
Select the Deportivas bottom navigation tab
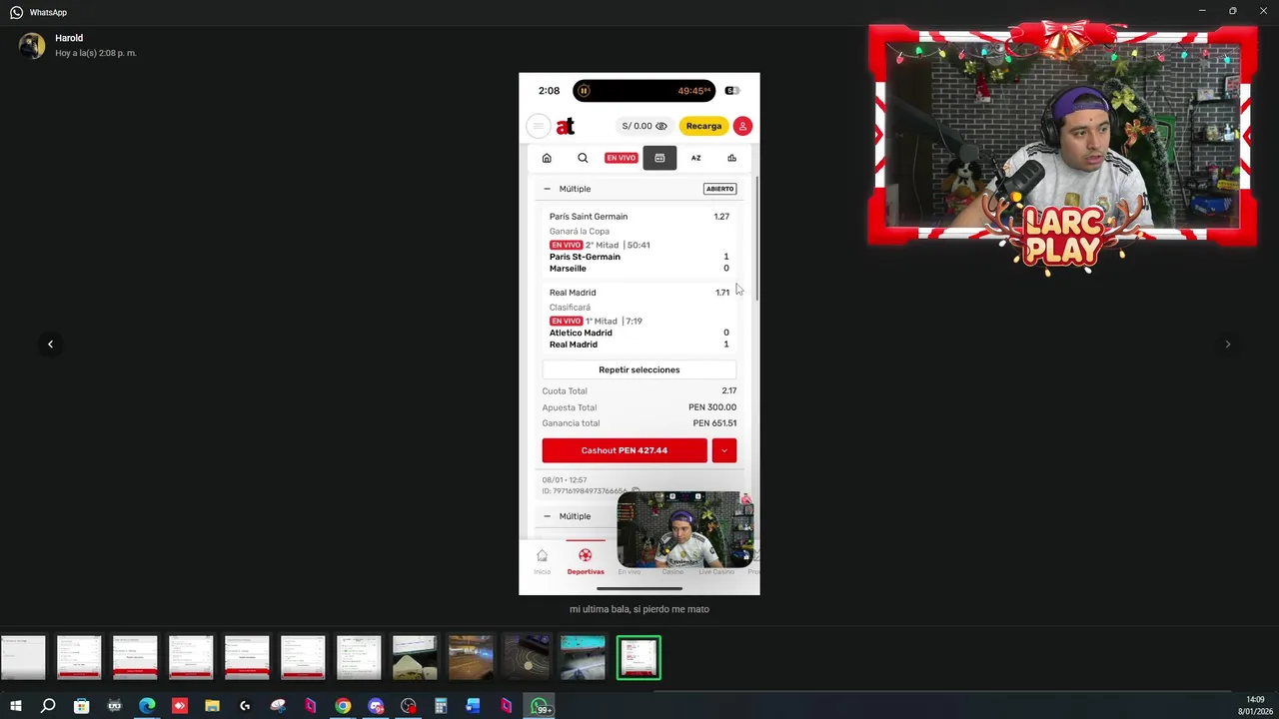pyautogui.click(x=586, y=561)
